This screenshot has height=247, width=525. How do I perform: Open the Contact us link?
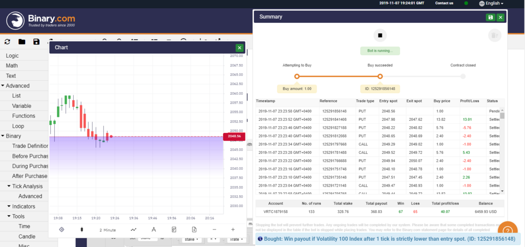point(445,3)
